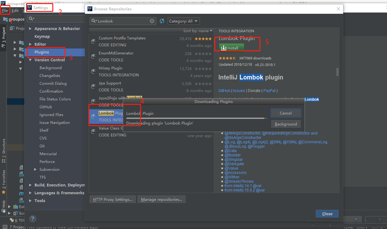Select Background under Version Control
Image resolution: width=387 pixels, height=229 pixels.
pos(50,68)
